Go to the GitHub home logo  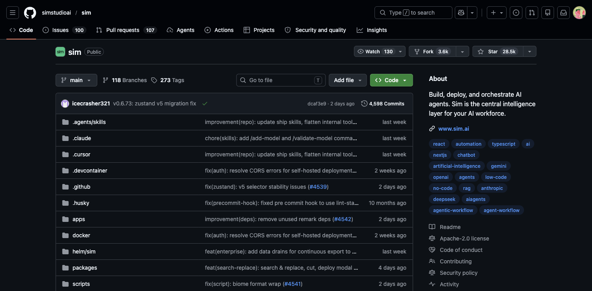coord(30,13)
